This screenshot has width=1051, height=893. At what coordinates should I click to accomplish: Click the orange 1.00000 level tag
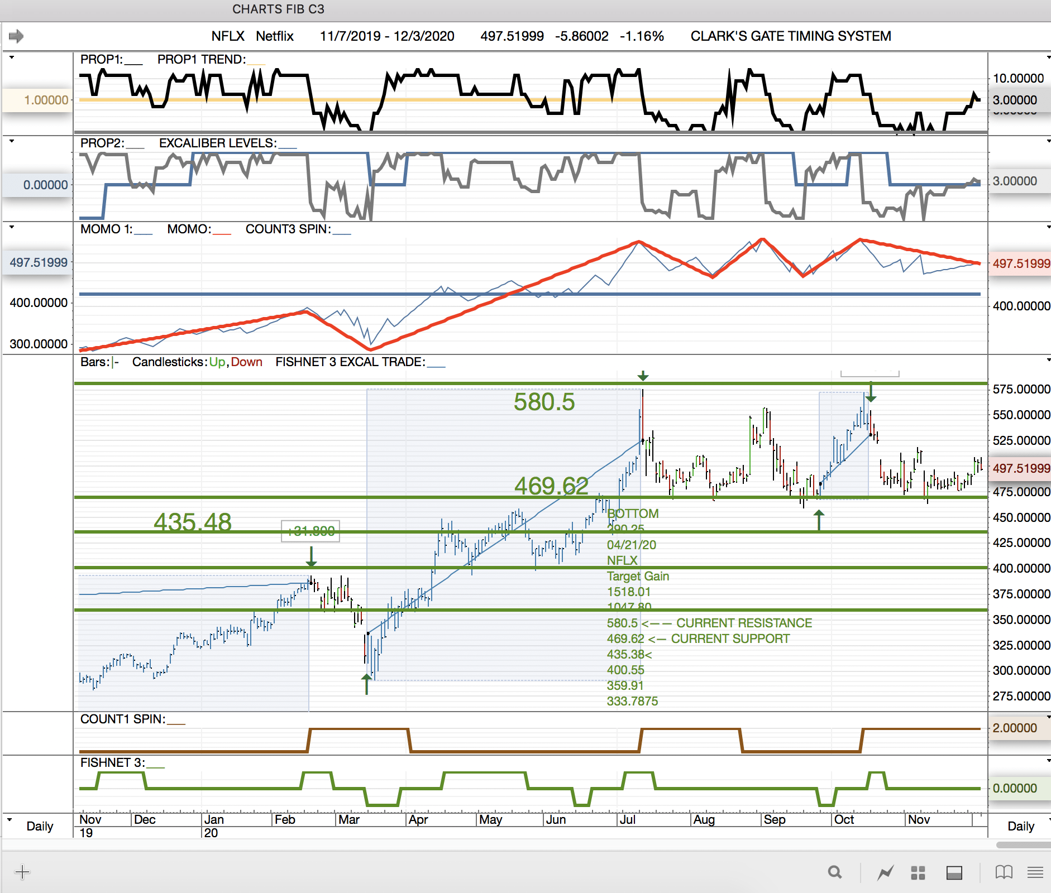37,100
